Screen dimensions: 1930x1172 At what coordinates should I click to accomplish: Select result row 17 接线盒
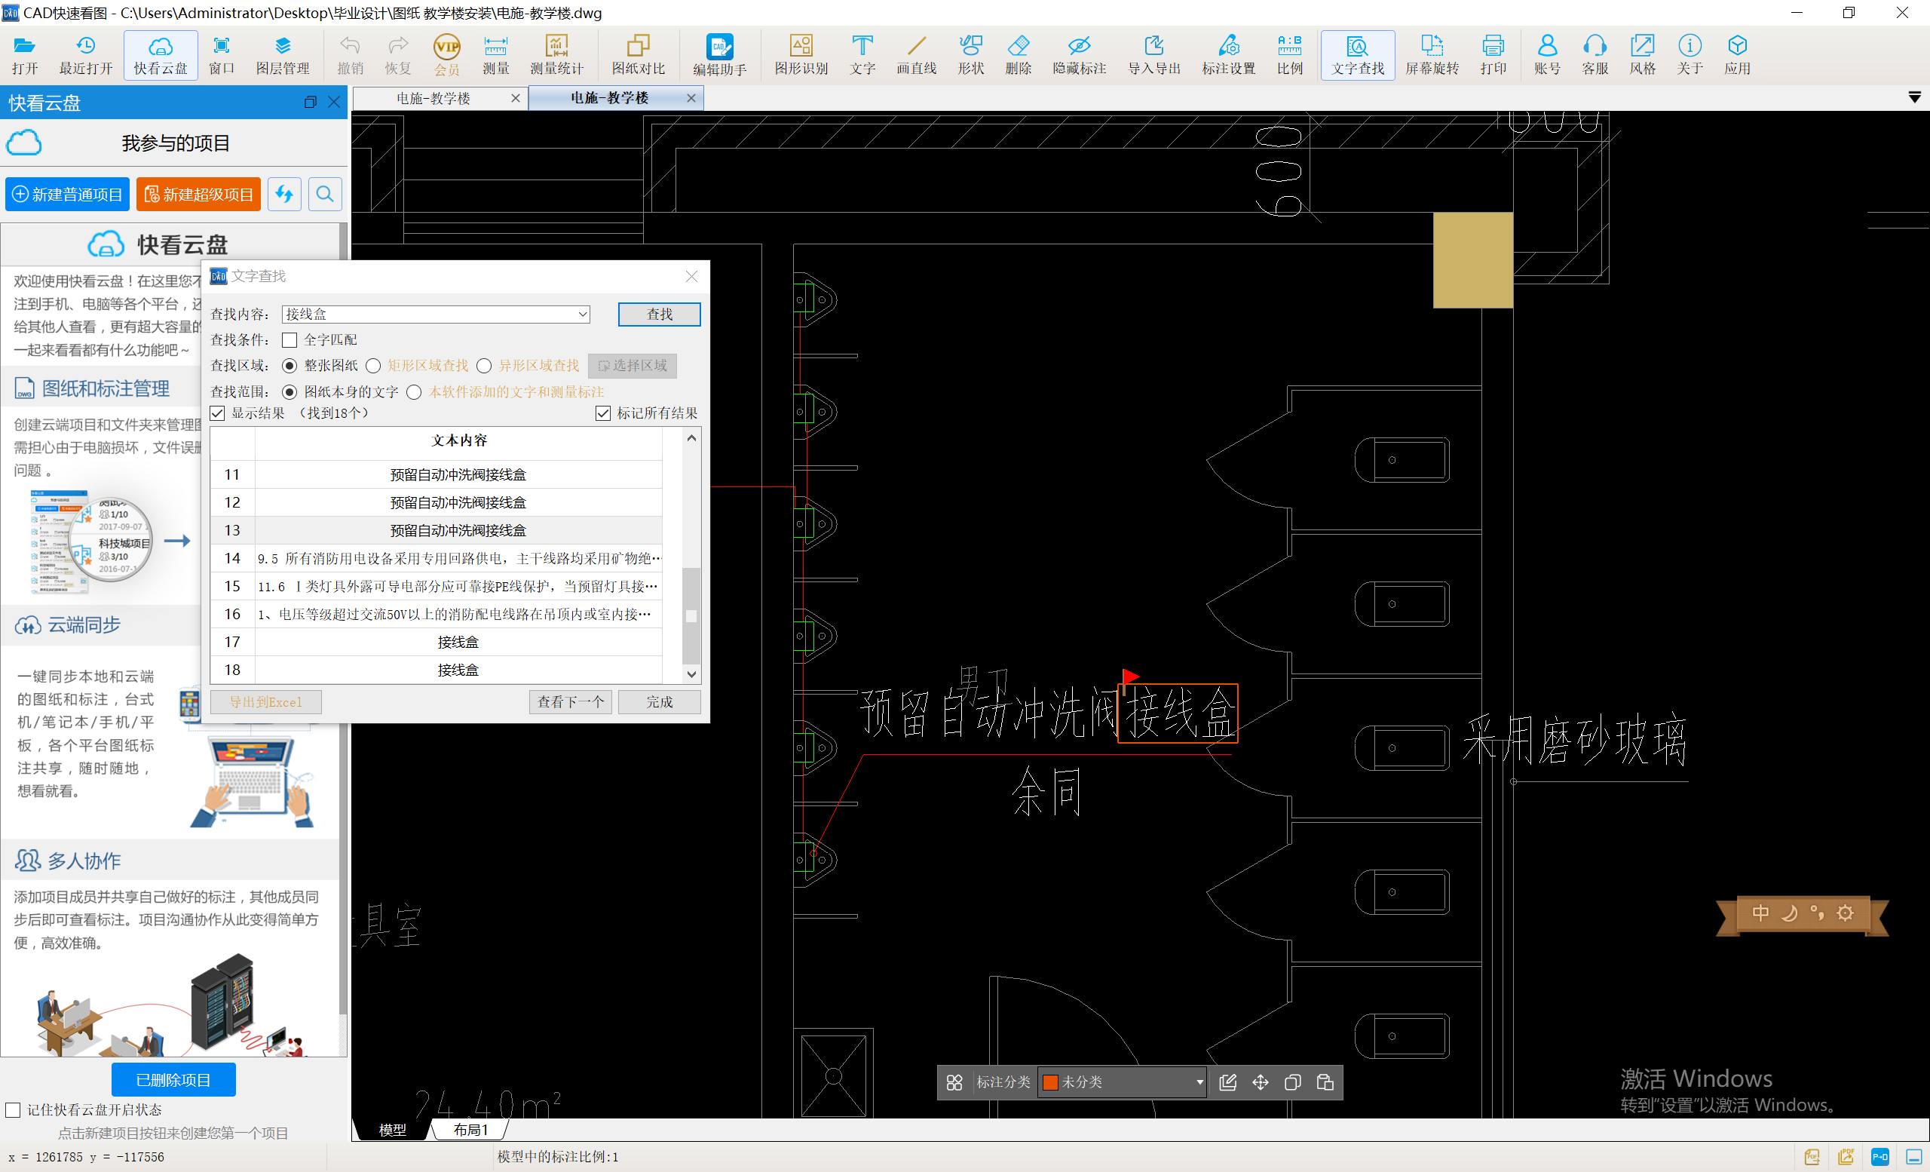[437, 643]
